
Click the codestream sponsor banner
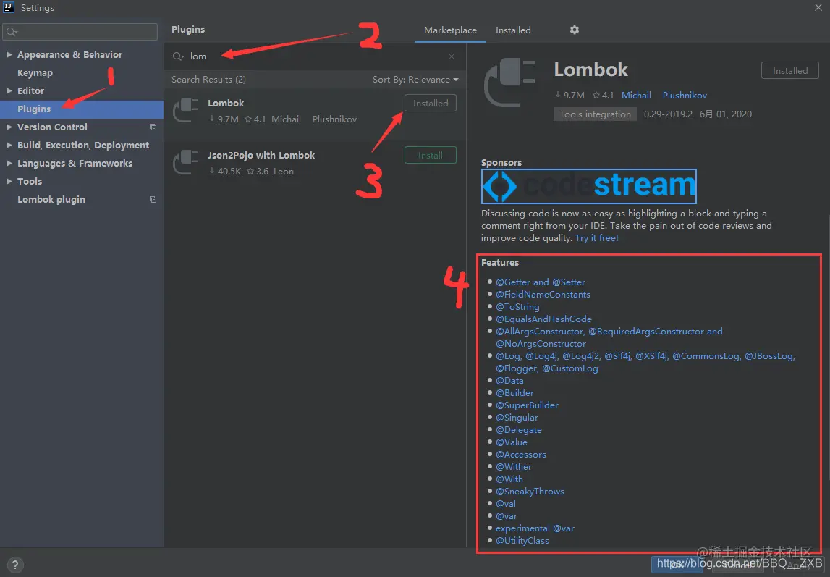tap(588, 186)
